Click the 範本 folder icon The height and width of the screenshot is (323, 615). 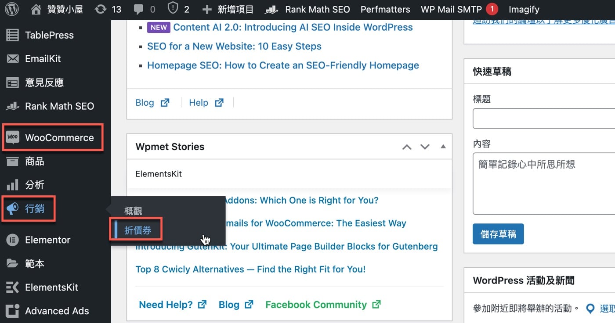click(x=12, y=264)
